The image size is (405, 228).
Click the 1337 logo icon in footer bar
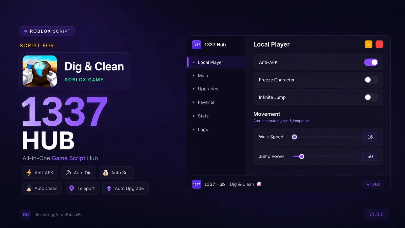(x=197, y=184)
